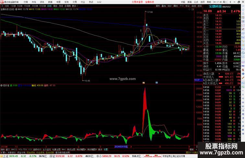Click the 模板 button at bottom right of chart

(192, 150)
